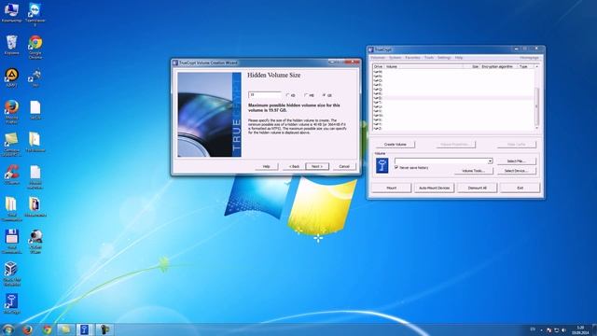Open Chrome from the taskbar
The height and width of the screenshot is (336, 597).
point(47,329)
